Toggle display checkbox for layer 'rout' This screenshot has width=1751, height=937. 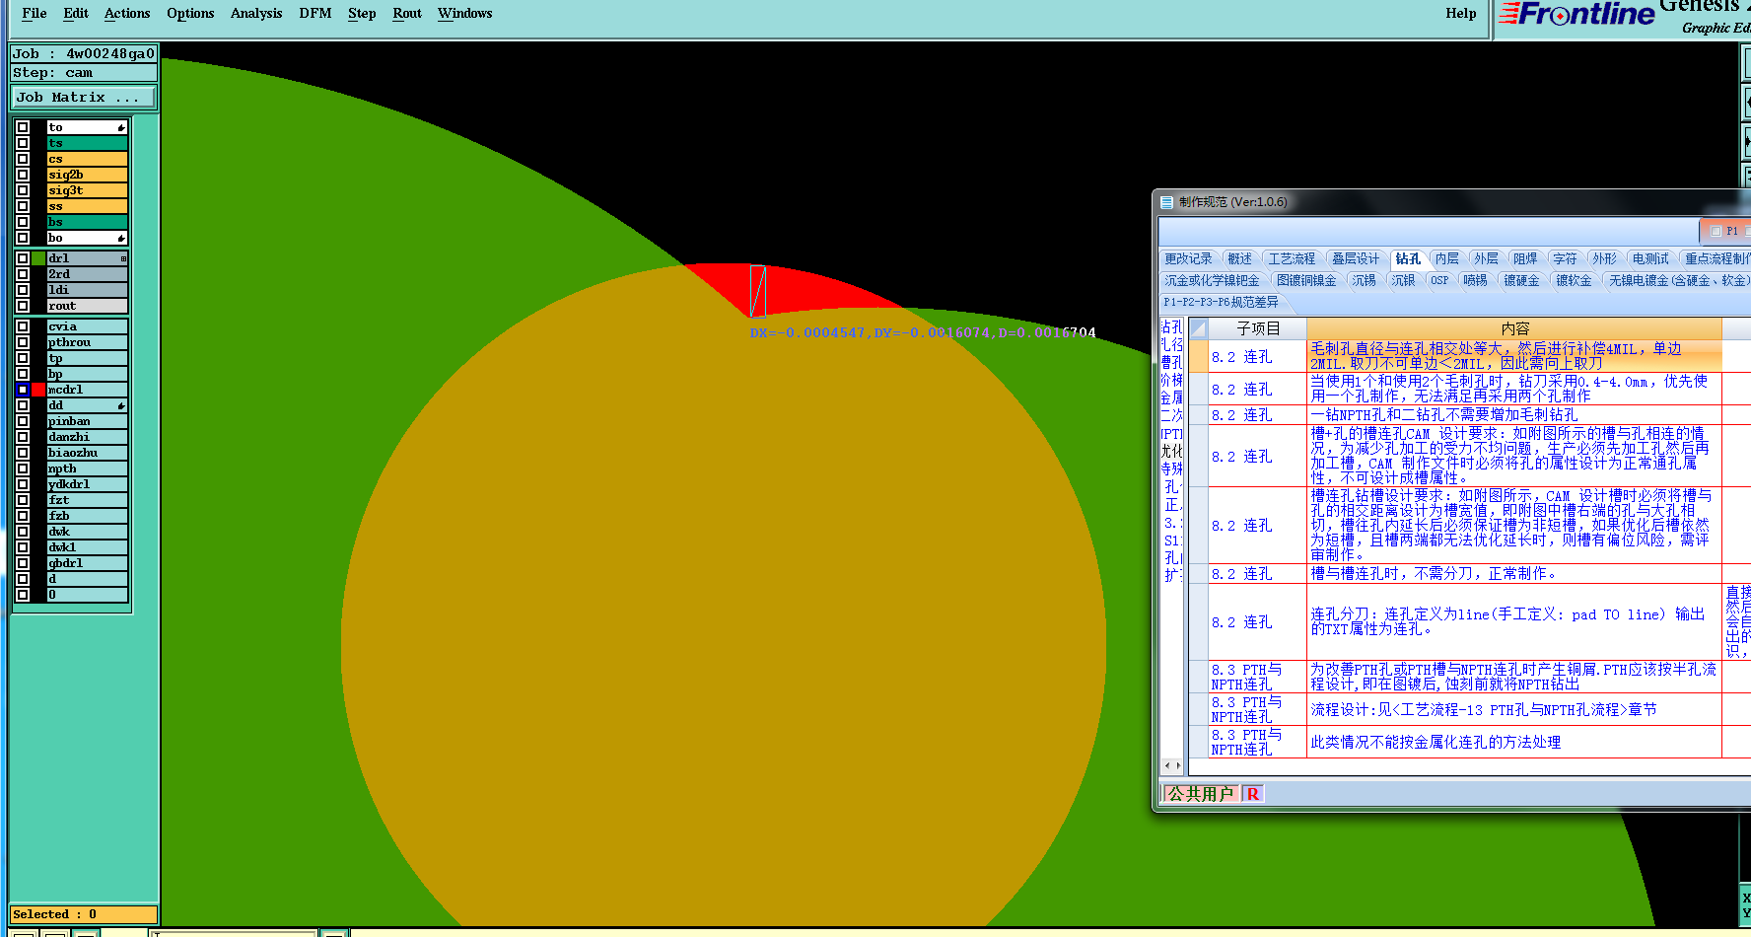(x=23, y=306)
